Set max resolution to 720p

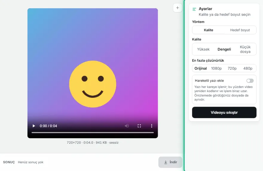pos(232,68)
